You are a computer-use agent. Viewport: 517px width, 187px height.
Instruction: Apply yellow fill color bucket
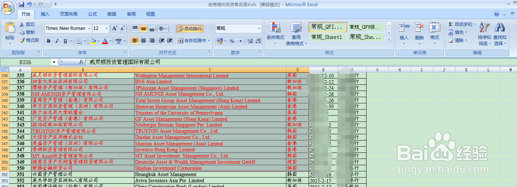click(93, 41)
